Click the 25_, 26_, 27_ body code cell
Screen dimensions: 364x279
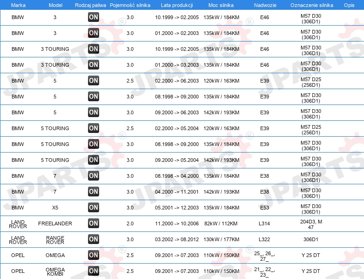click(264, 256)
